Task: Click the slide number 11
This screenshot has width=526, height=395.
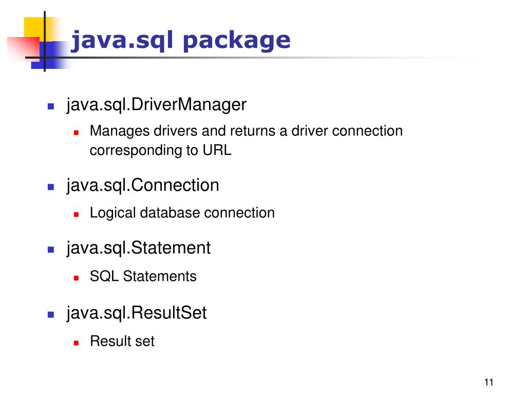Action: [x=489, y=382]
